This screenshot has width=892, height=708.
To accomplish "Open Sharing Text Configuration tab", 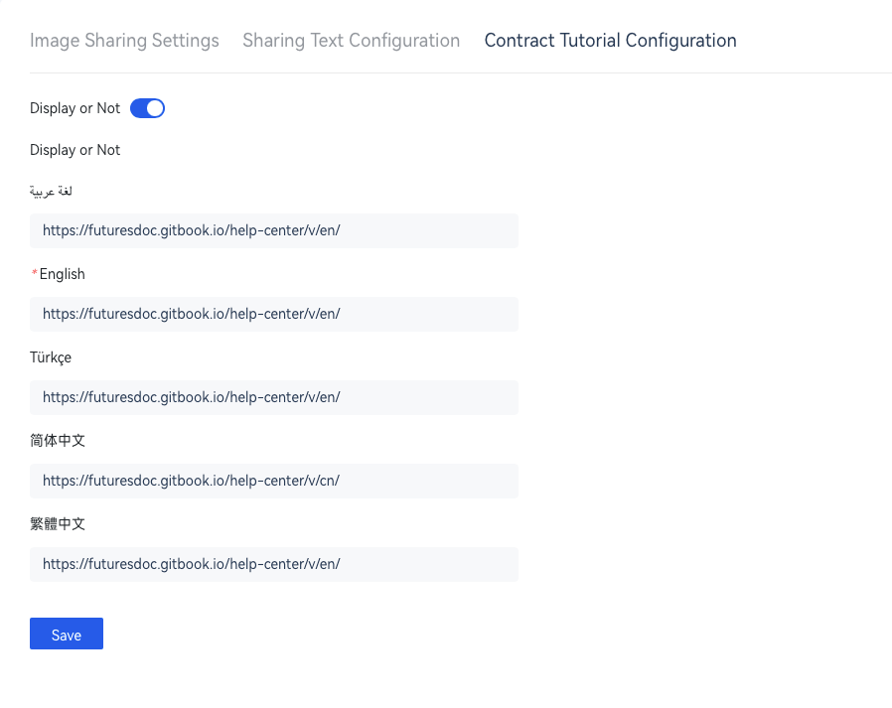I will [351, 41].
